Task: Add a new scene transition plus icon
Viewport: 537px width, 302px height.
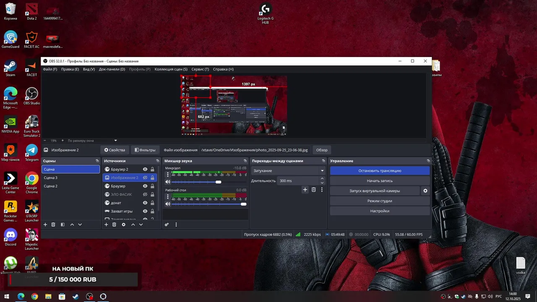Action: point(305,190)
